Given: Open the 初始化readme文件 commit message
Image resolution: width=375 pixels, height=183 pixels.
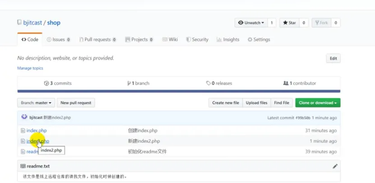Looking at the screenshot, I should coord(148,152).
